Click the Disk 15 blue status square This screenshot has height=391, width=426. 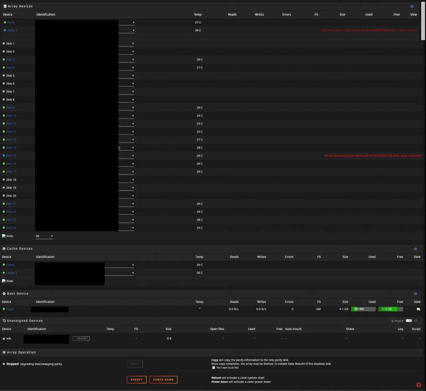pos(4,156)
